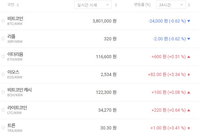Open the 24시간 period dropdown
Image resolution: width=199 pixels, height=136 pixels.
pyautogui.click(x=171, y=5)
